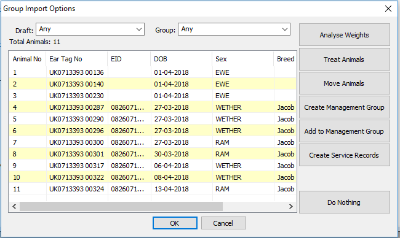
Task: Select ear tag UK0713393 00317
Action: [x=76, y=166]
